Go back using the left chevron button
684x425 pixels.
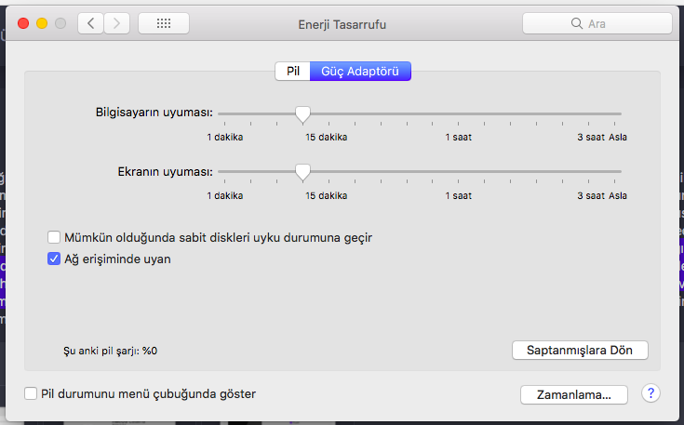click(x=91, y=23)
